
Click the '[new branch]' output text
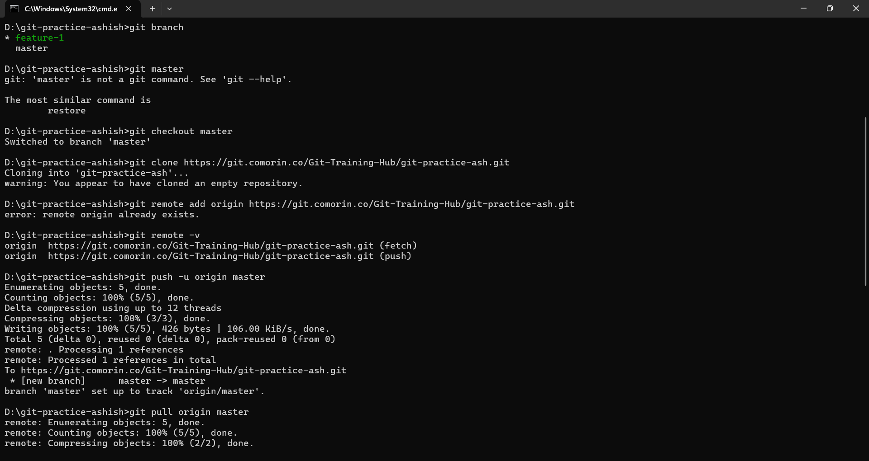53,381
